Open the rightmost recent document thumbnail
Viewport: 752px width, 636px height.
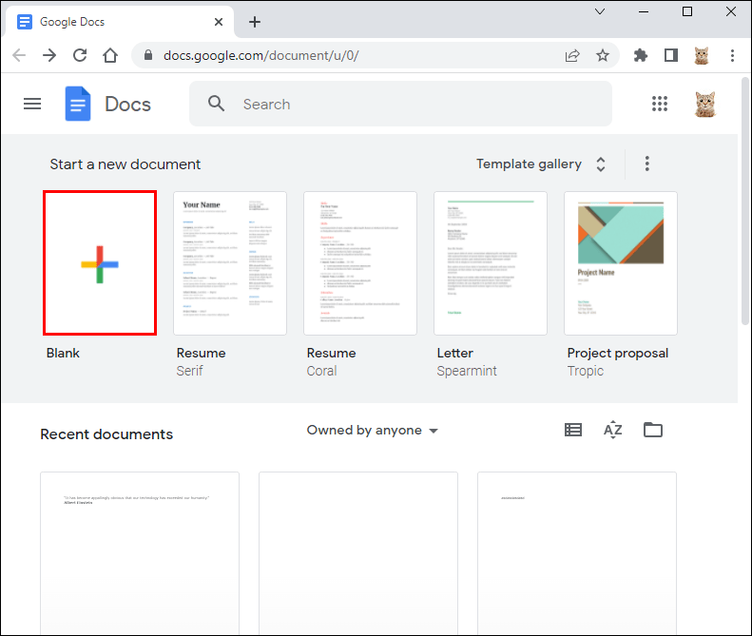pos(577,553)
